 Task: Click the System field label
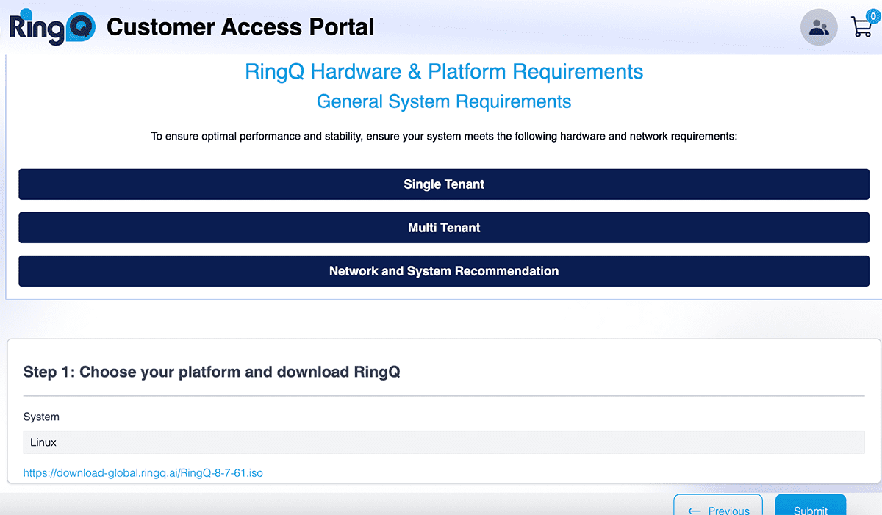41,417
